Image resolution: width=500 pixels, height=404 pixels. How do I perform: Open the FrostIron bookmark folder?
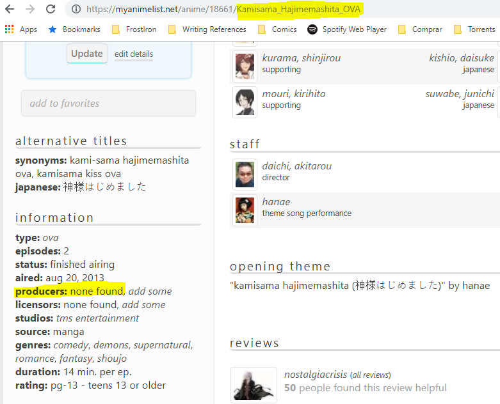(x=134, y=29)
